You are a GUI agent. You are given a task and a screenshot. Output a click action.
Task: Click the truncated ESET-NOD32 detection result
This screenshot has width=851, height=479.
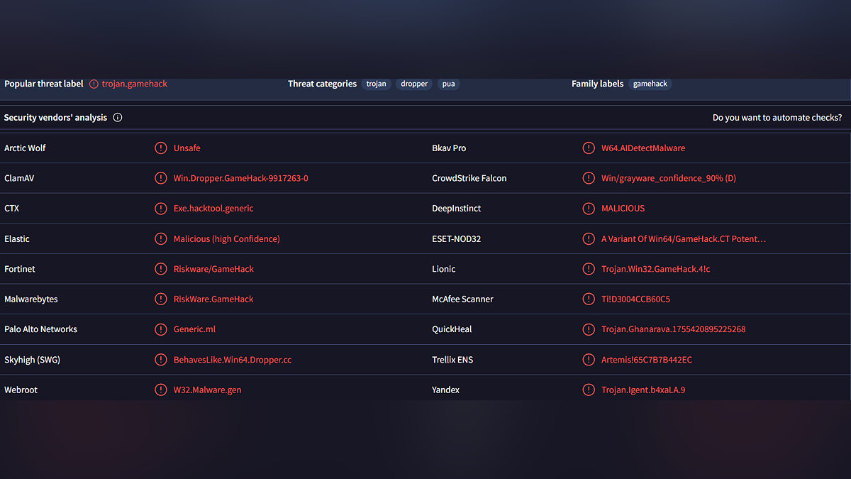point(684,239)
